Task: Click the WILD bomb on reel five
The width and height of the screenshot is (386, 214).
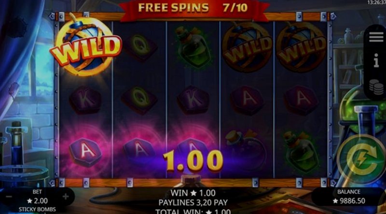Action: pyautogui.click(x=301, y=47)
